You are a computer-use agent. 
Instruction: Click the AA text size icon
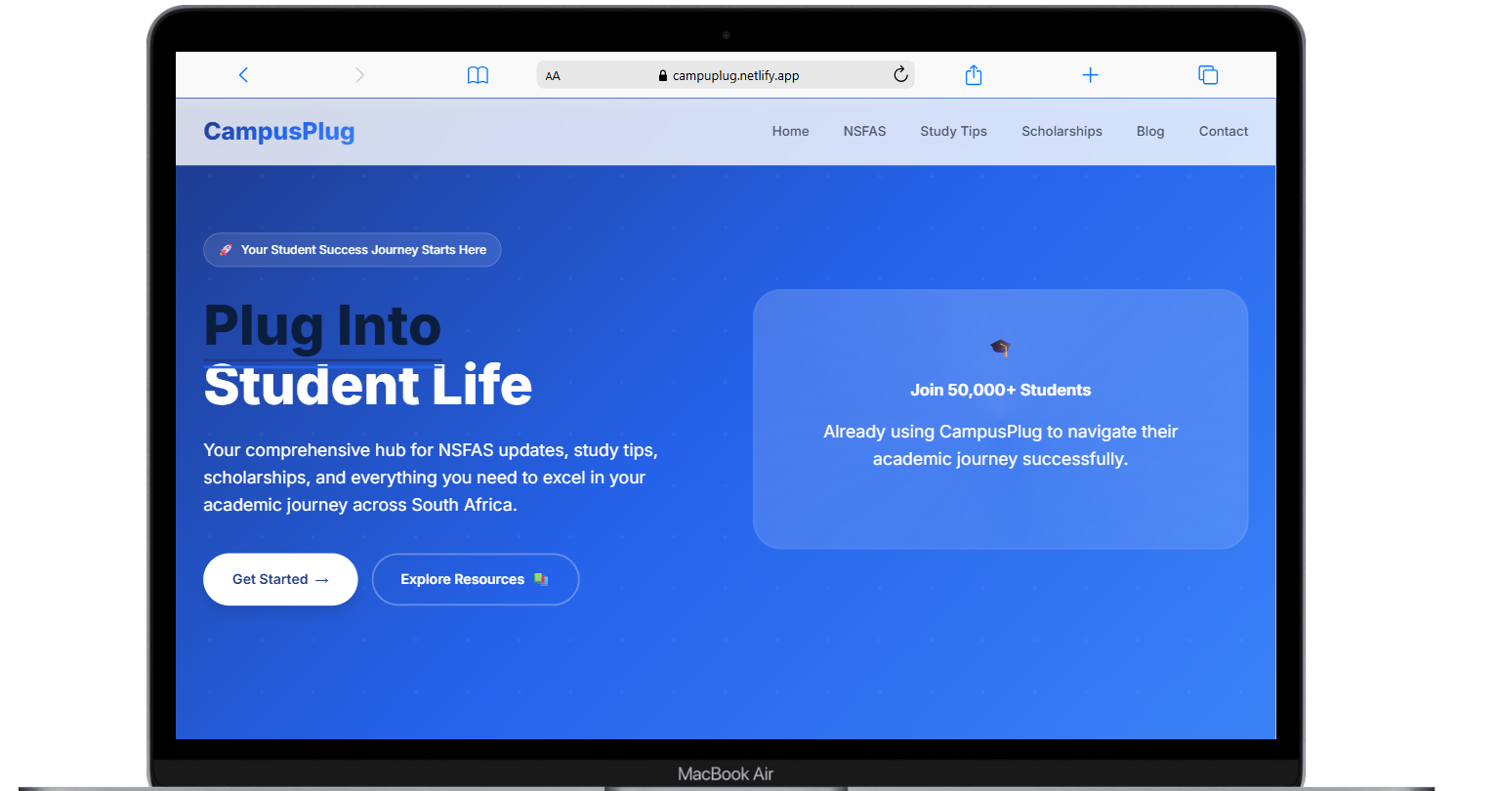(553, 74)
